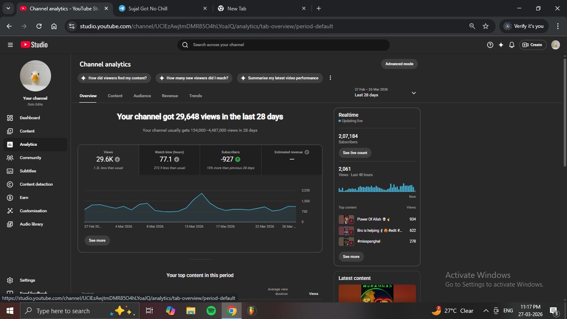The image size is (567, 319).
Task: Expand Chrome's tab search dropdown arrow
Action: 8,8
